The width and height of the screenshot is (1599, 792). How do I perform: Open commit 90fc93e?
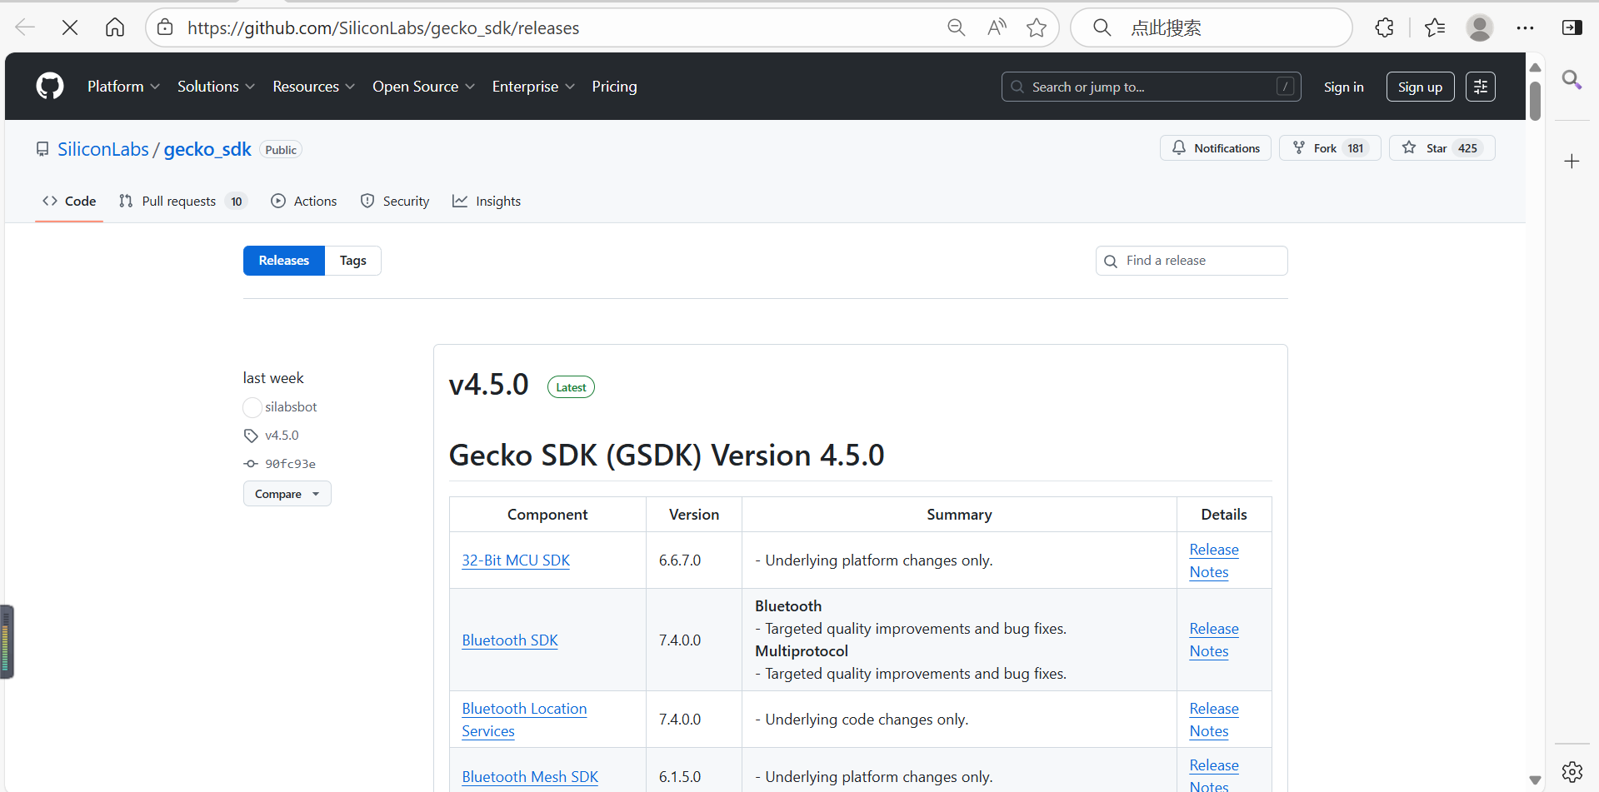point(290,464)
